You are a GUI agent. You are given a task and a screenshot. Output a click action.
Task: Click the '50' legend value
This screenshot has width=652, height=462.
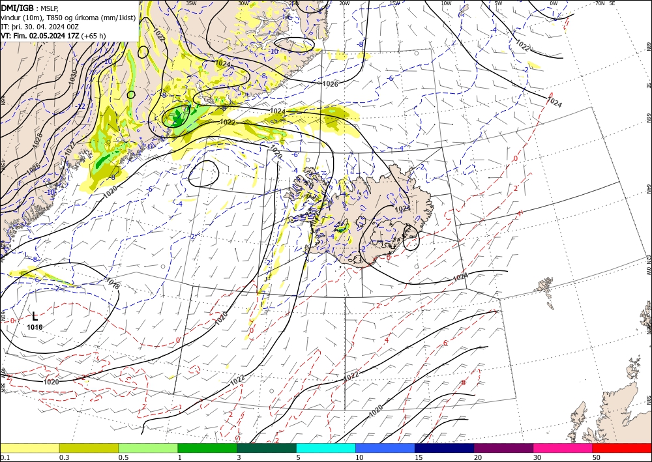point(597,457)
